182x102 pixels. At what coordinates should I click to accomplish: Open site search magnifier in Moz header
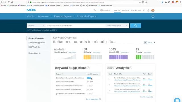(95, 10)
